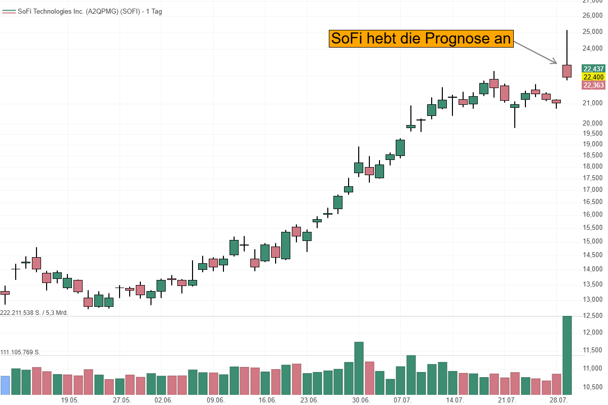Click the "SoFi hebt die Prognose an" annotation label

tap(421, 38)
